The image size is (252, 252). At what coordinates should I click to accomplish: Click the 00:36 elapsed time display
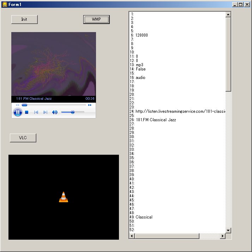tap(90, 99)
